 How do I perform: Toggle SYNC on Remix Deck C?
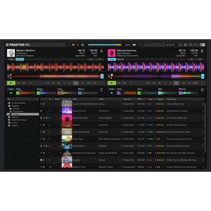pyautogui.click(x=11, y=89)
